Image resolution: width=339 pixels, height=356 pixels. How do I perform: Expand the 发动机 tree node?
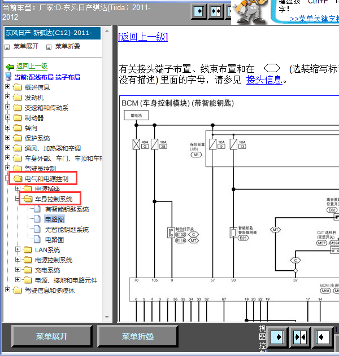pos(7,97)
